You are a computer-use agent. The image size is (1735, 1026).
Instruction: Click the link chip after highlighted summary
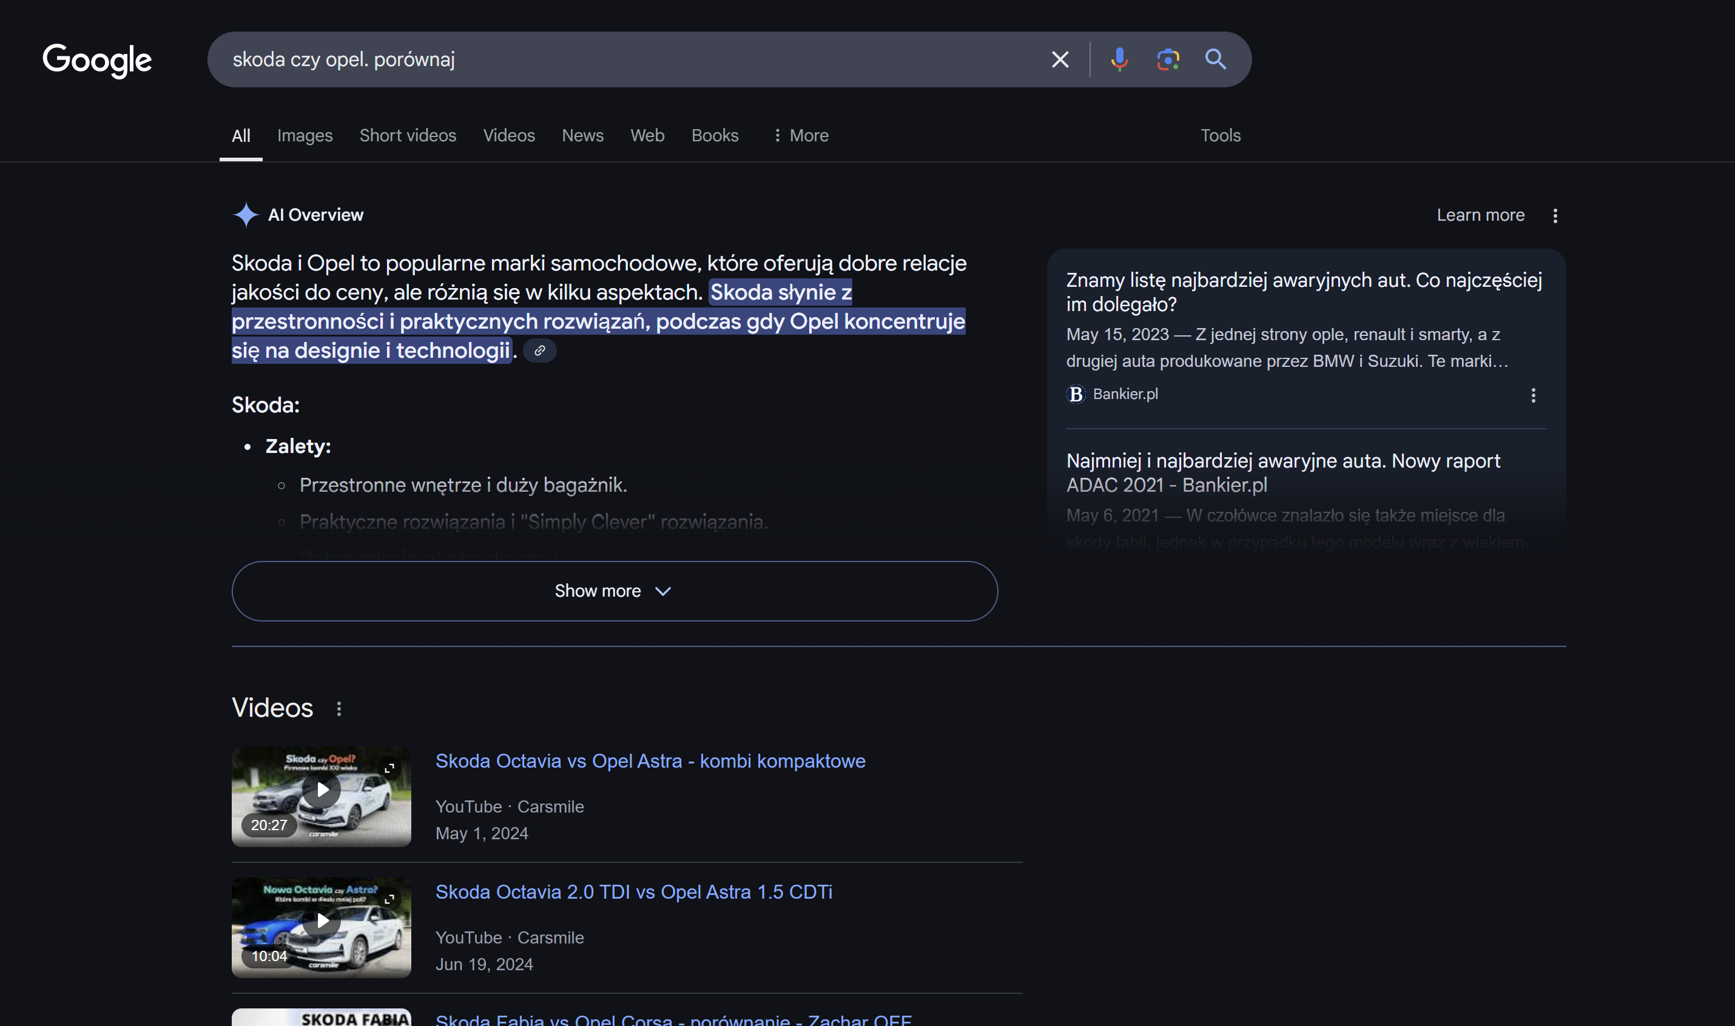click(x=539, y=350)
